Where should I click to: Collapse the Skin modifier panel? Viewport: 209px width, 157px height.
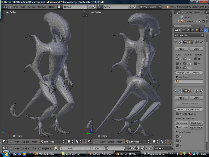click(x=176, y=91)
